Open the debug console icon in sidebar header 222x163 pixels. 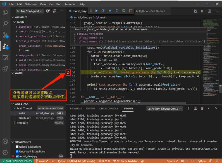tap(54, 11)
